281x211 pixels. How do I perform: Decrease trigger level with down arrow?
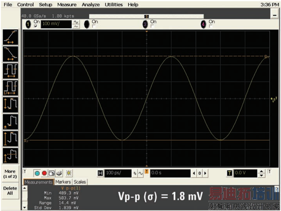(261, 175)
